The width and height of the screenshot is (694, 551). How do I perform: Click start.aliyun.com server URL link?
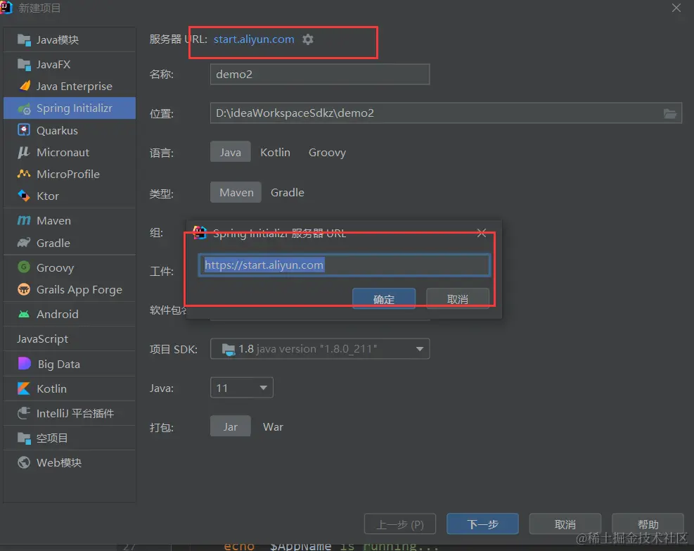(x=254, y=39)
